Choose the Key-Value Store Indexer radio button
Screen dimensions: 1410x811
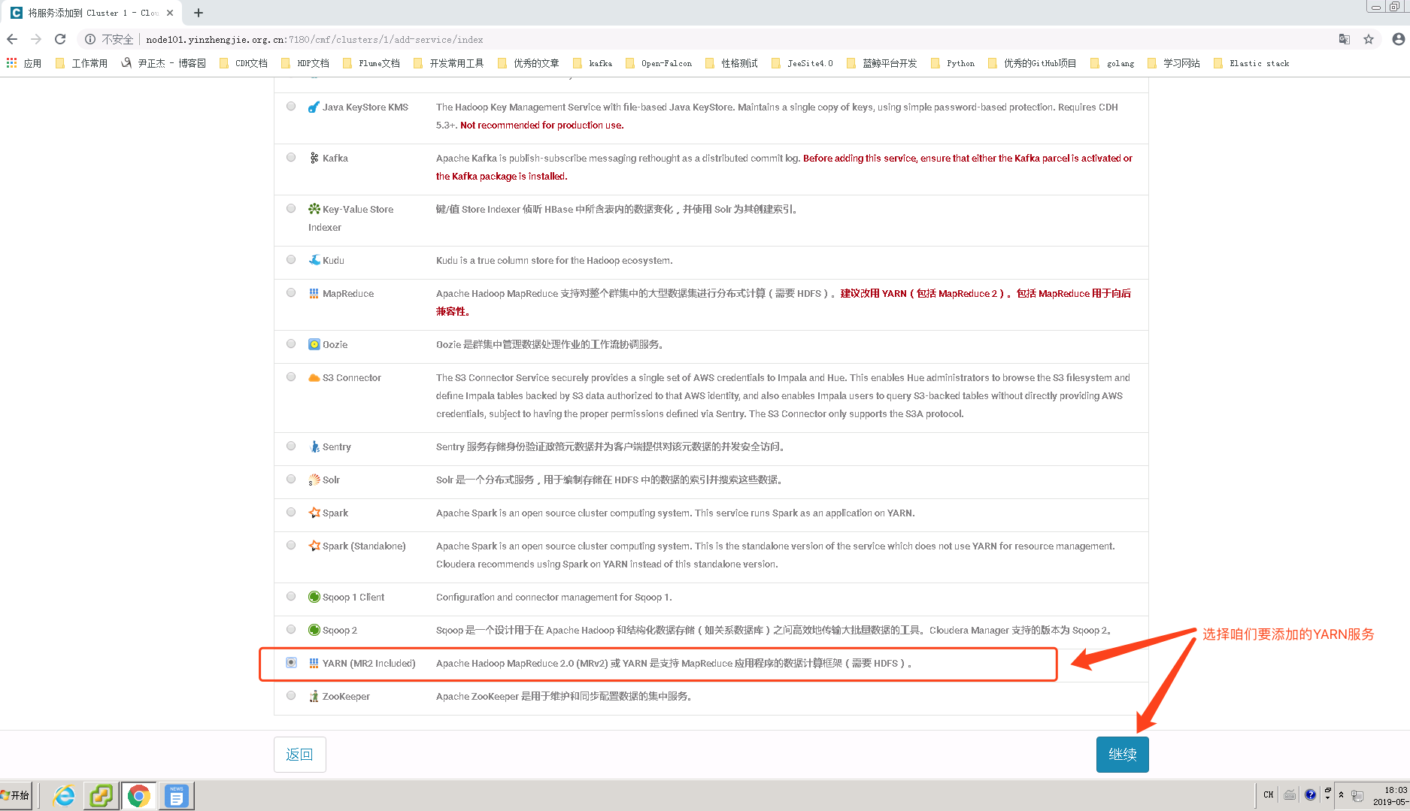pyautogui.click(x=291, y=209)
